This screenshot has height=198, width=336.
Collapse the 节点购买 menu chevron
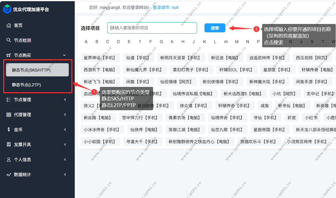(65, 55)
